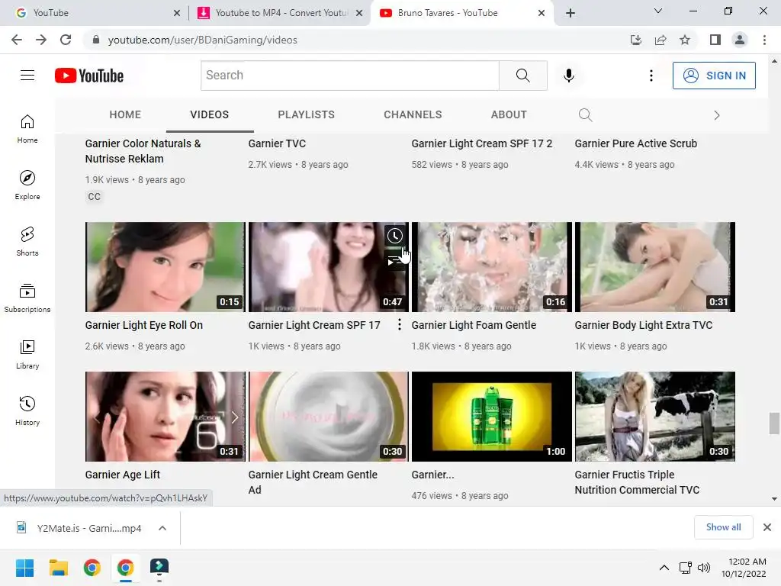Expand options for Y2Mate.is download item
This screenshot has height=586, width=781.
[162, 528]
